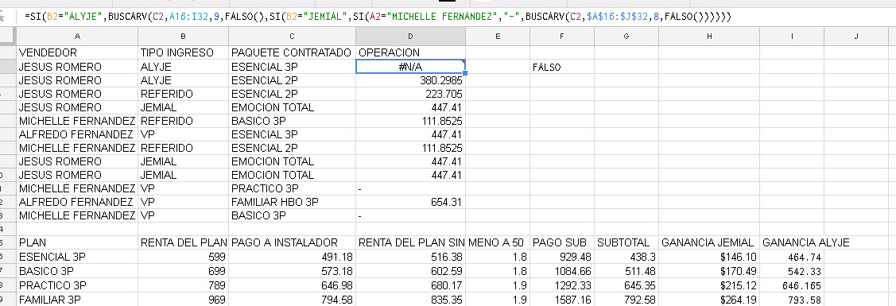Select column B header

click(184, 37)
